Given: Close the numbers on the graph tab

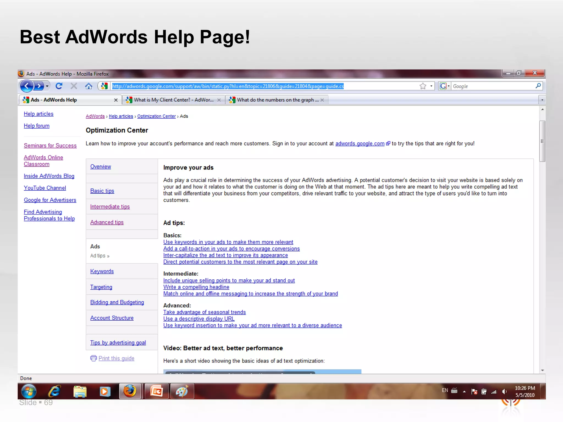Looking at the screenshot, I should (x=322, y=100).
